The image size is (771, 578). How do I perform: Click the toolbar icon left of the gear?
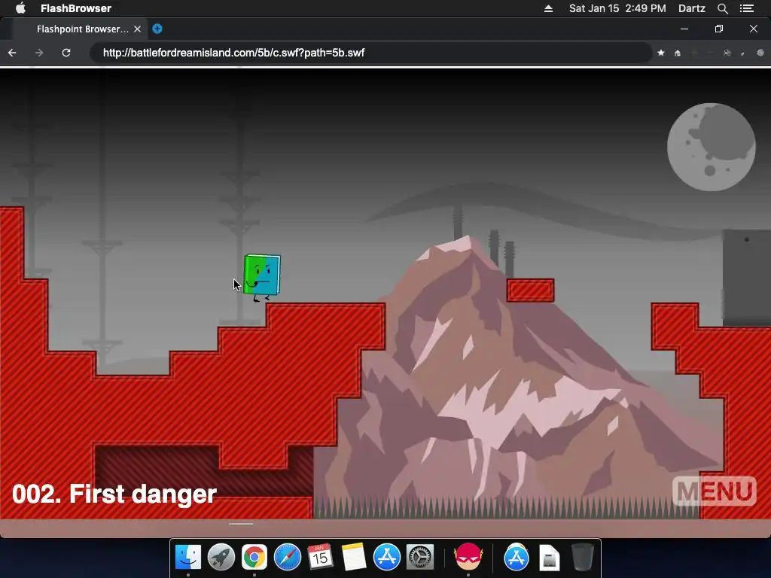pyautogui.click(x=743, y=53)
